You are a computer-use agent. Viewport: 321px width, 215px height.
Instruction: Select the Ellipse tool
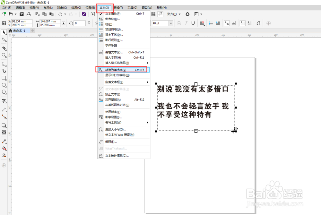point(4,85)
